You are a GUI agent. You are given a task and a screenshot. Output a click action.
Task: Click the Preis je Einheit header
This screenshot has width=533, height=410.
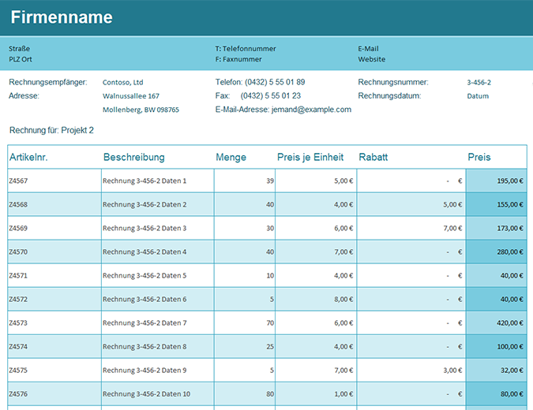310,157
